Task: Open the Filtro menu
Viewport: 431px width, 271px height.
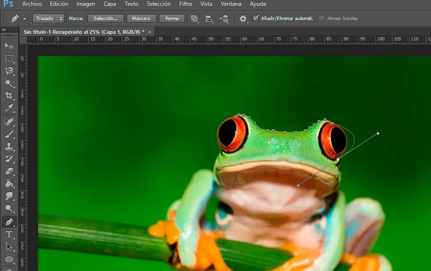Action: click(x=186, y=4)
